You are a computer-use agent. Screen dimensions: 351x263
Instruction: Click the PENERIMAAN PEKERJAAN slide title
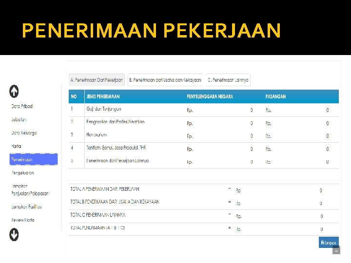point(151,30)
